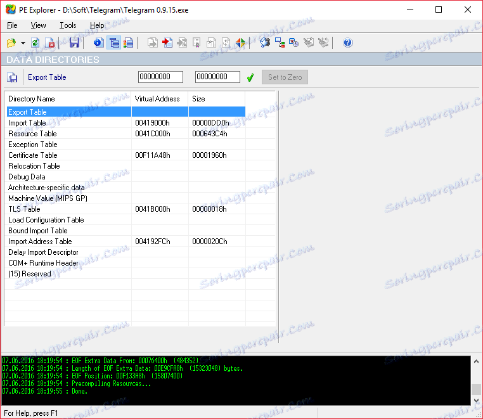Select the Exception Table row
The width and height of the screenshot is (483, 419).
tap(126, 144)
